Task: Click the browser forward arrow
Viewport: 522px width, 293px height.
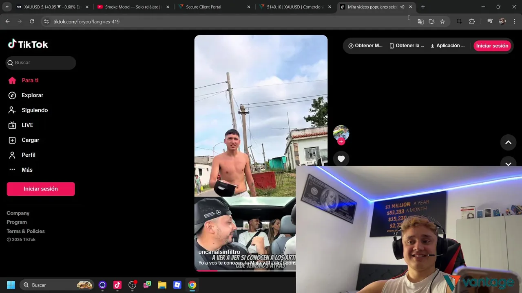Action: pos(20,21)
